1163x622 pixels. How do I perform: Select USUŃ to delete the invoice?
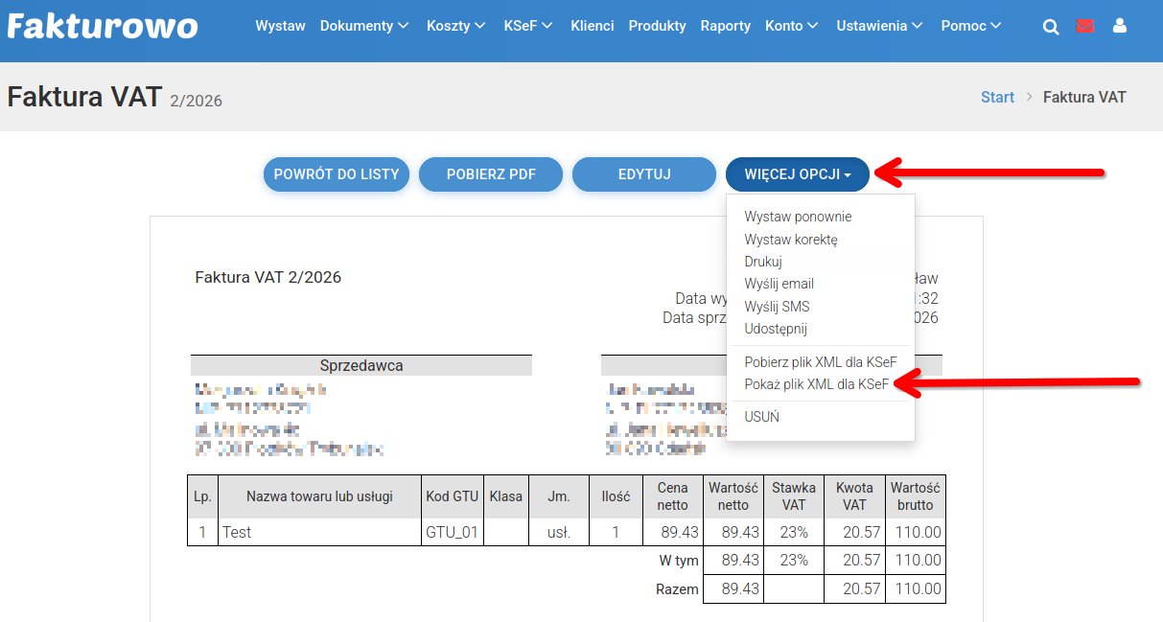pyautogui.click(x=761, y=417)
